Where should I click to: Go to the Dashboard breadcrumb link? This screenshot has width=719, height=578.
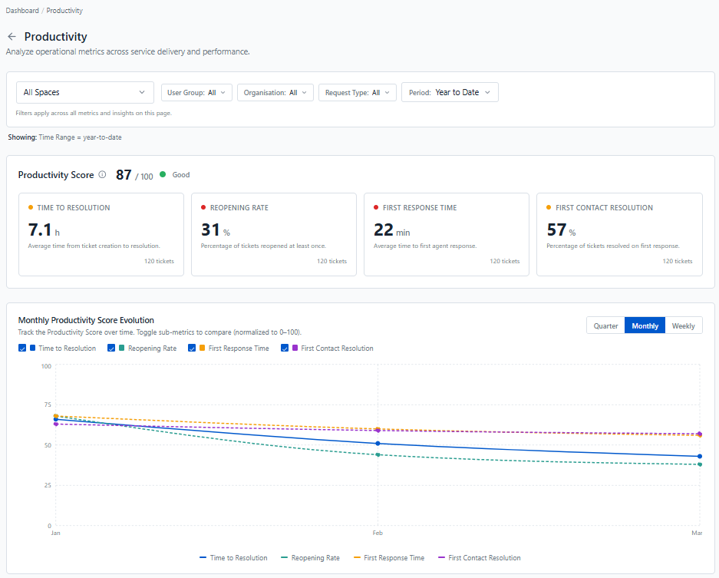(x=22, y=11)
